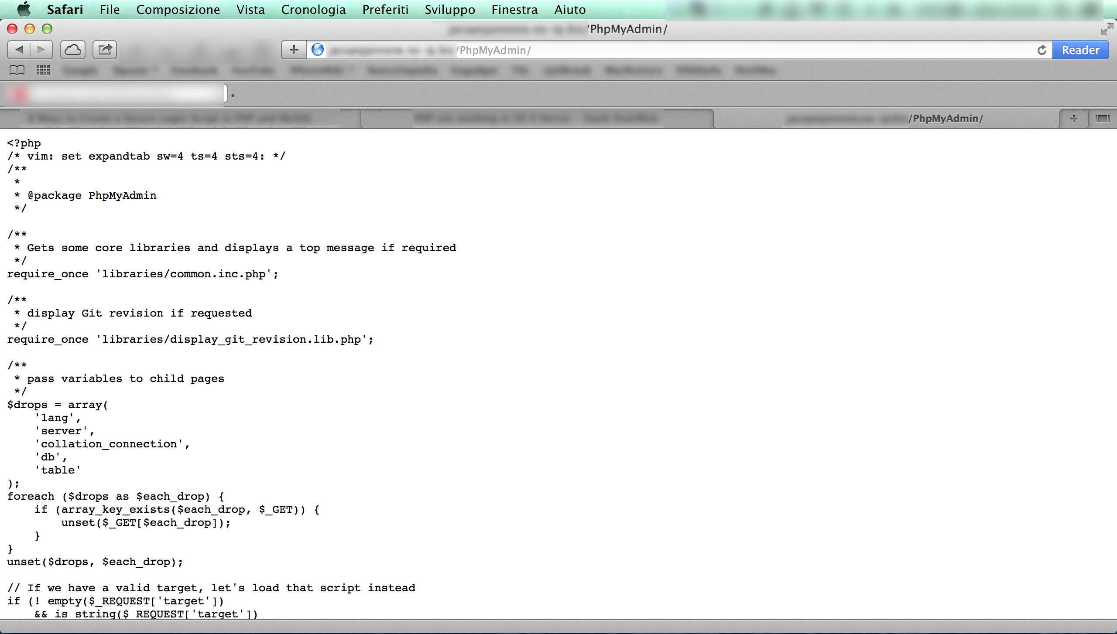Click the Forward arrow navigation button
Viewport: 1117px width, 634px height.
coord(41,50)
